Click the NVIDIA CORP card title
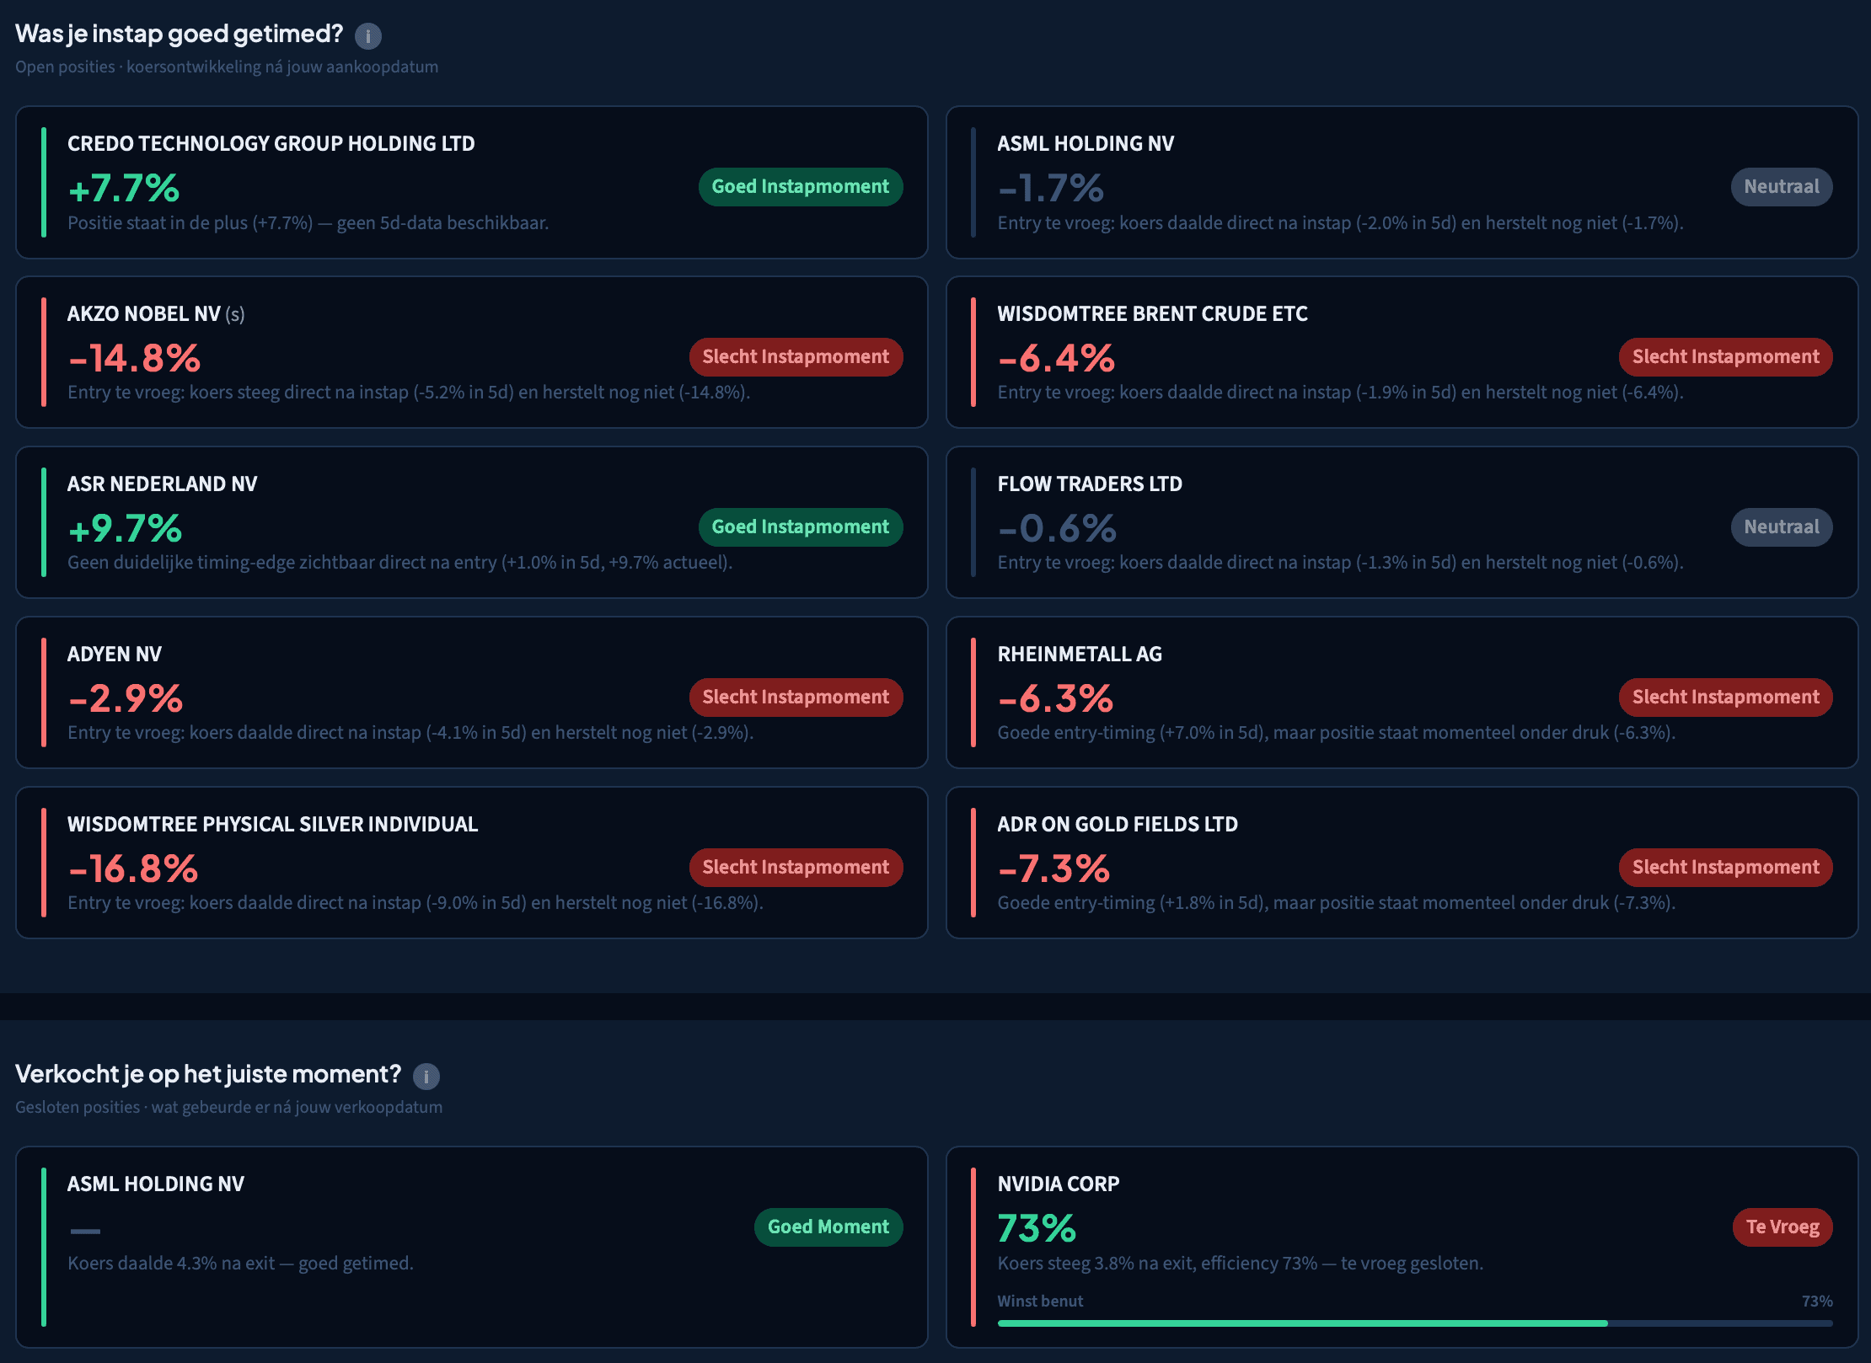The height and width of the screenshot is (1363, 1871). 1058,1184
